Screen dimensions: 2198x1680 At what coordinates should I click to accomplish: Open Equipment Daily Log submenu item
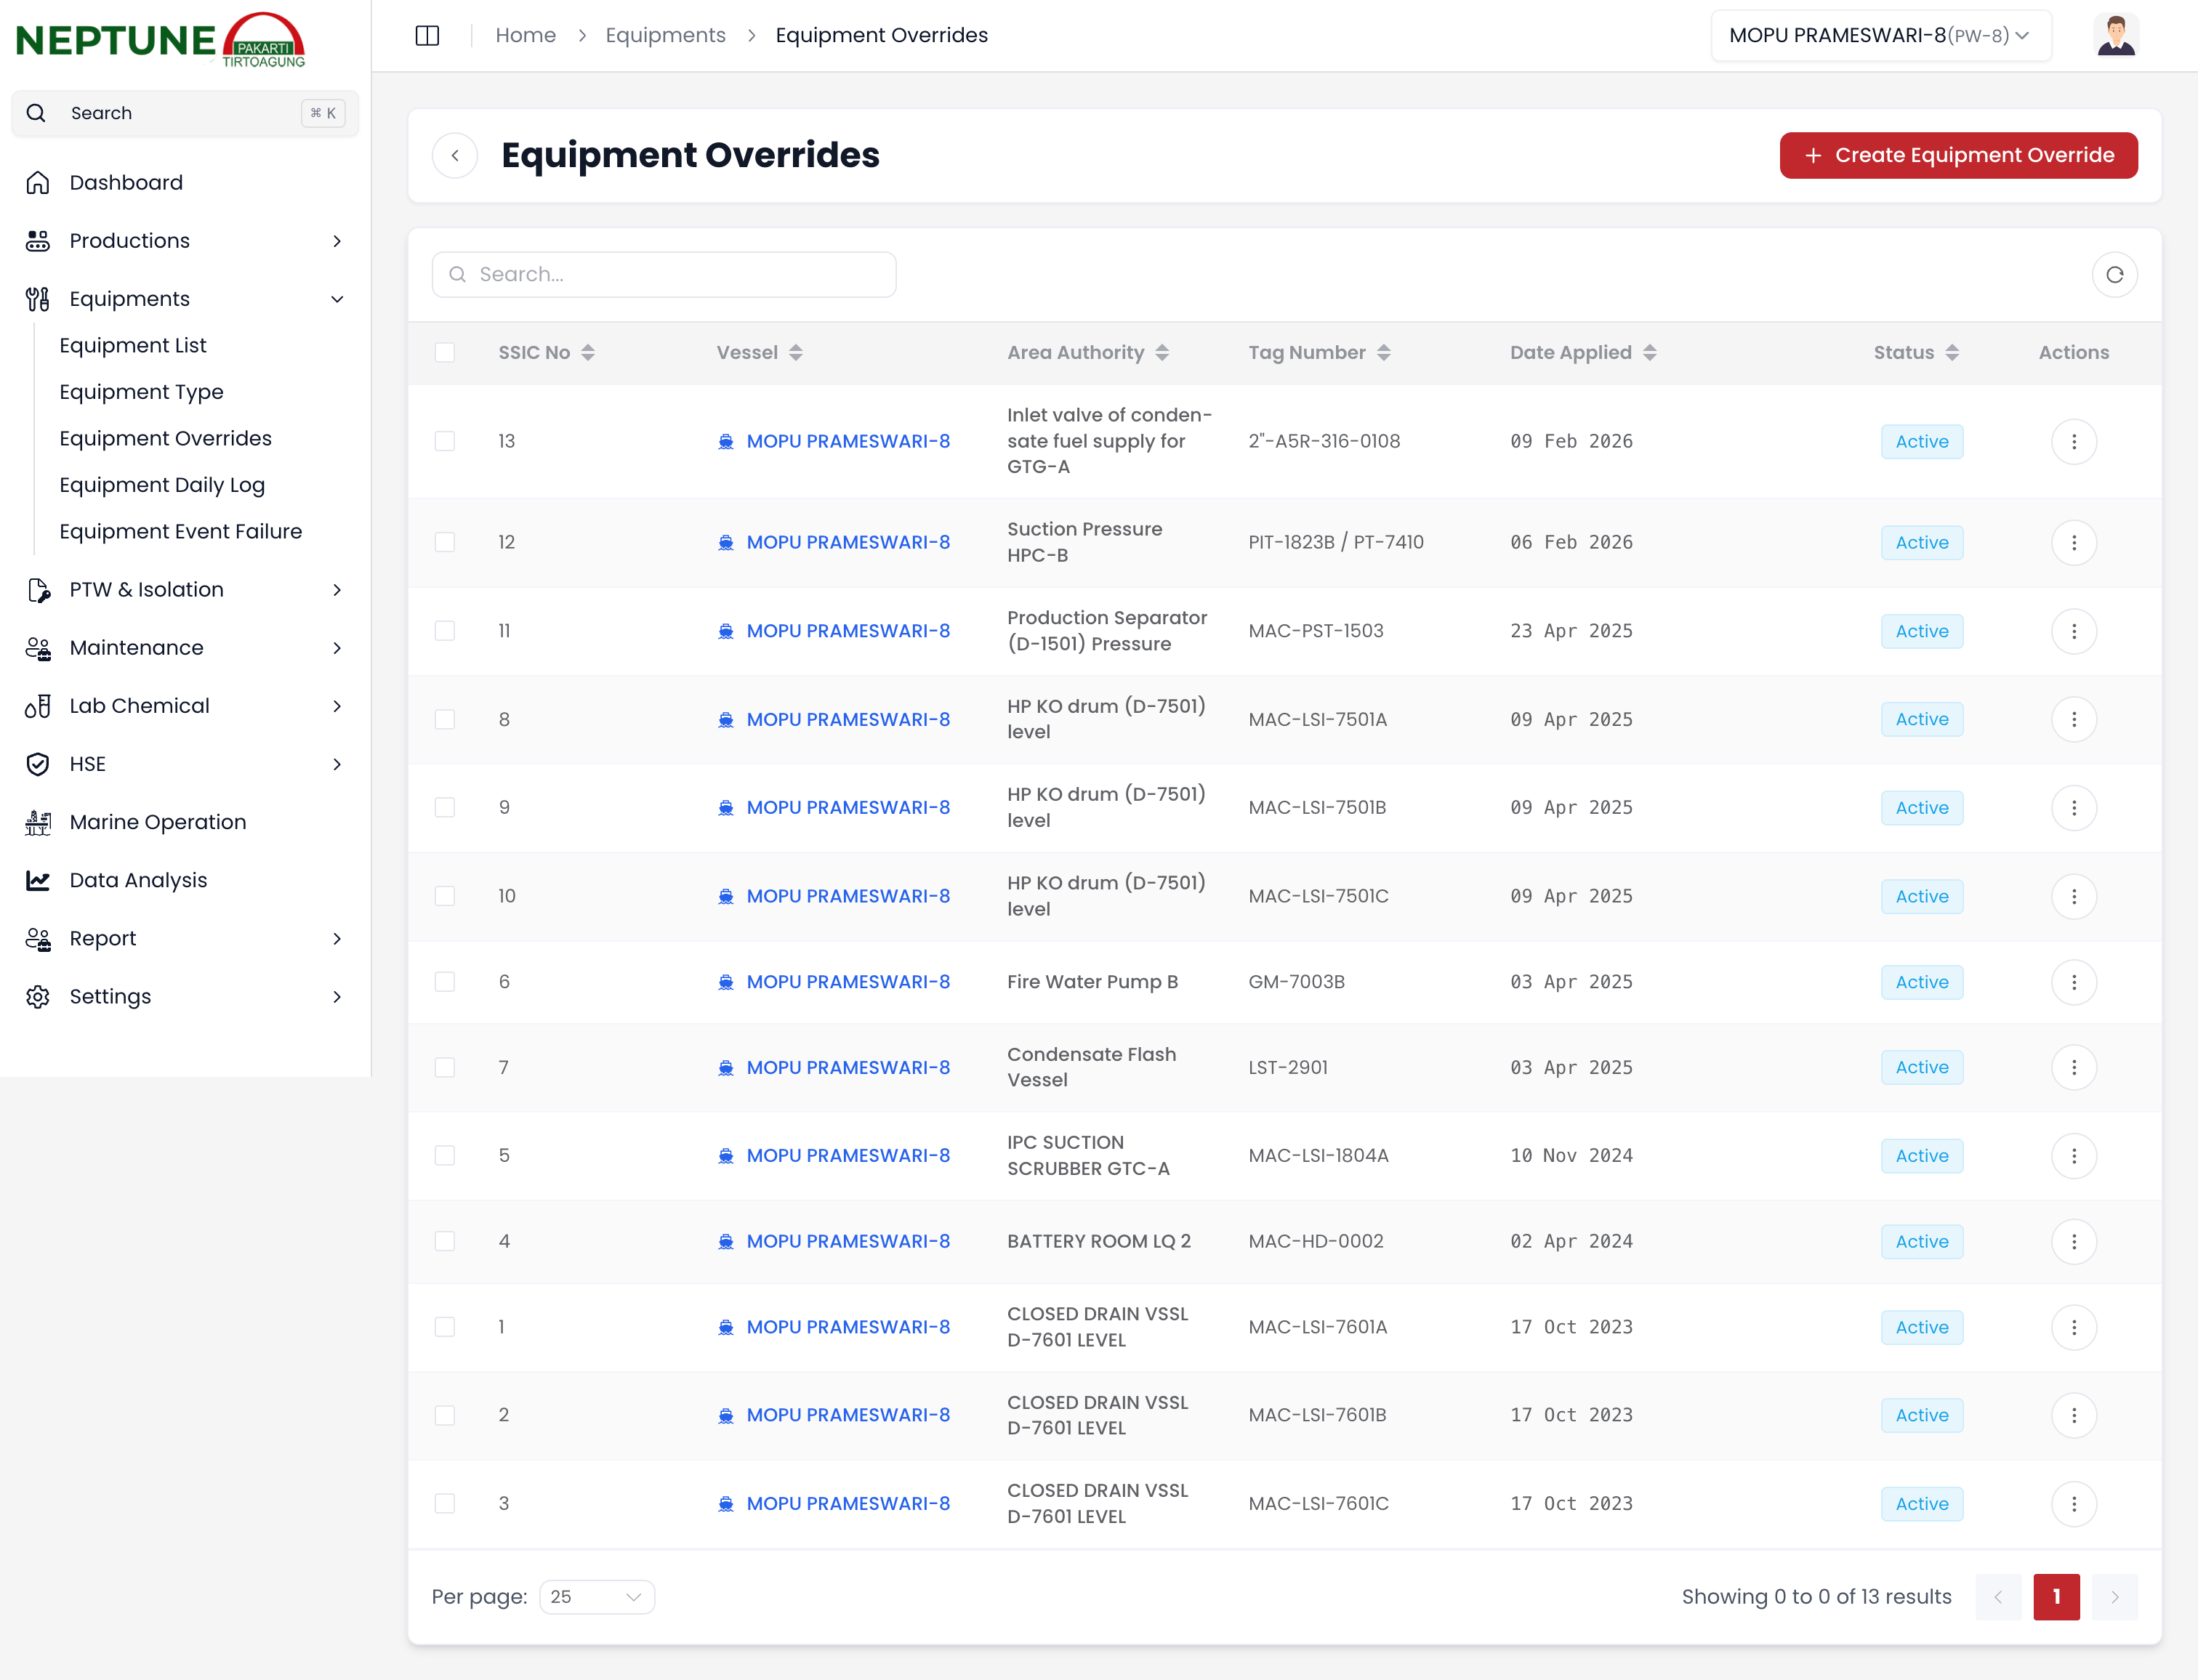pyautogui.click(x=162, y=485)
